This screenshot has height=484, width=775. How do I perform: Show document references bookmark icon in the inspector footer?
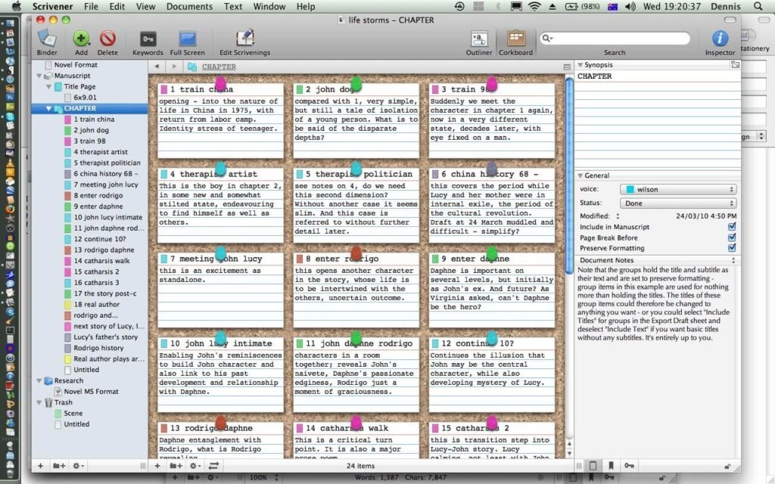[611, 465]
